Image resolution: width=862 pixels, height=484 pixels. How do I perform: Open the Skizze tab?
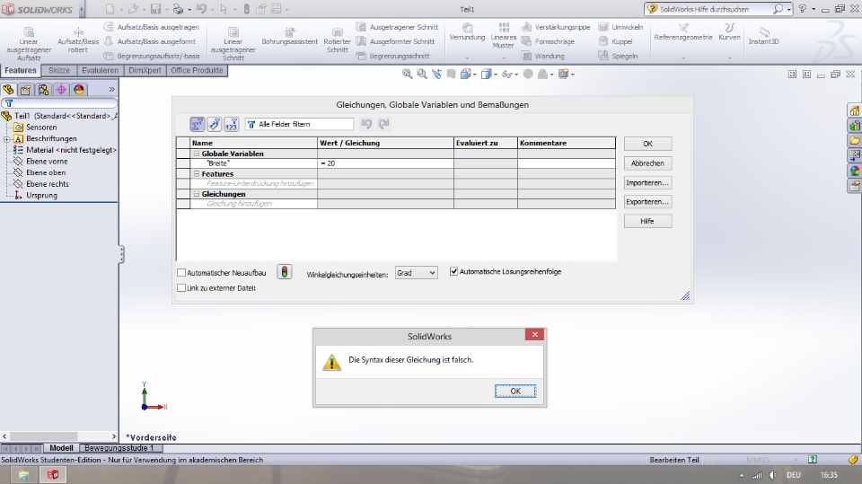pyautogui.click(x=59, y=70)
